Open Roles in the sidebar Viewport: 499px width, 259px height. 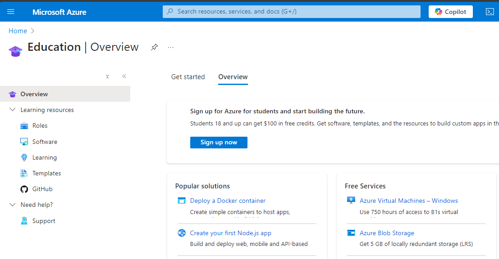pyautogui.click(x=40, y=126)
